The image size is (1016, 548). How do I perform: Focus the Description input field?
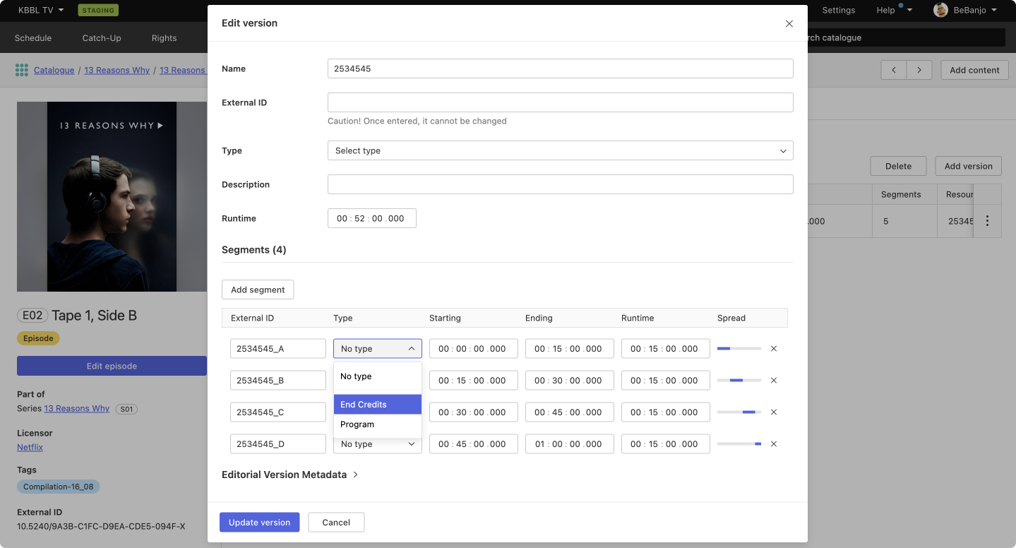coord(561,184)
